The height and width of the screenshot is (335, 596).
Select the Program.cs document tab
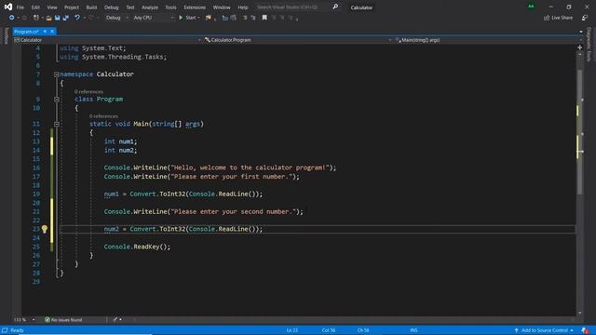pos(27,32)
